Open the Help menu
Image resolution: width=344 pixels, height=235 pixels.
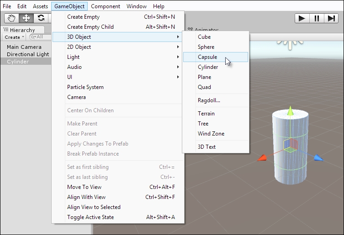tap(159, 6)
